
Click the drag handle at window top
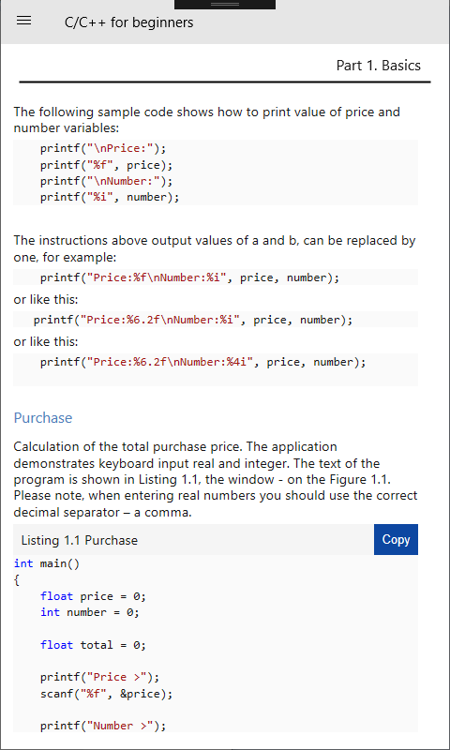click(x=225, y=5)
